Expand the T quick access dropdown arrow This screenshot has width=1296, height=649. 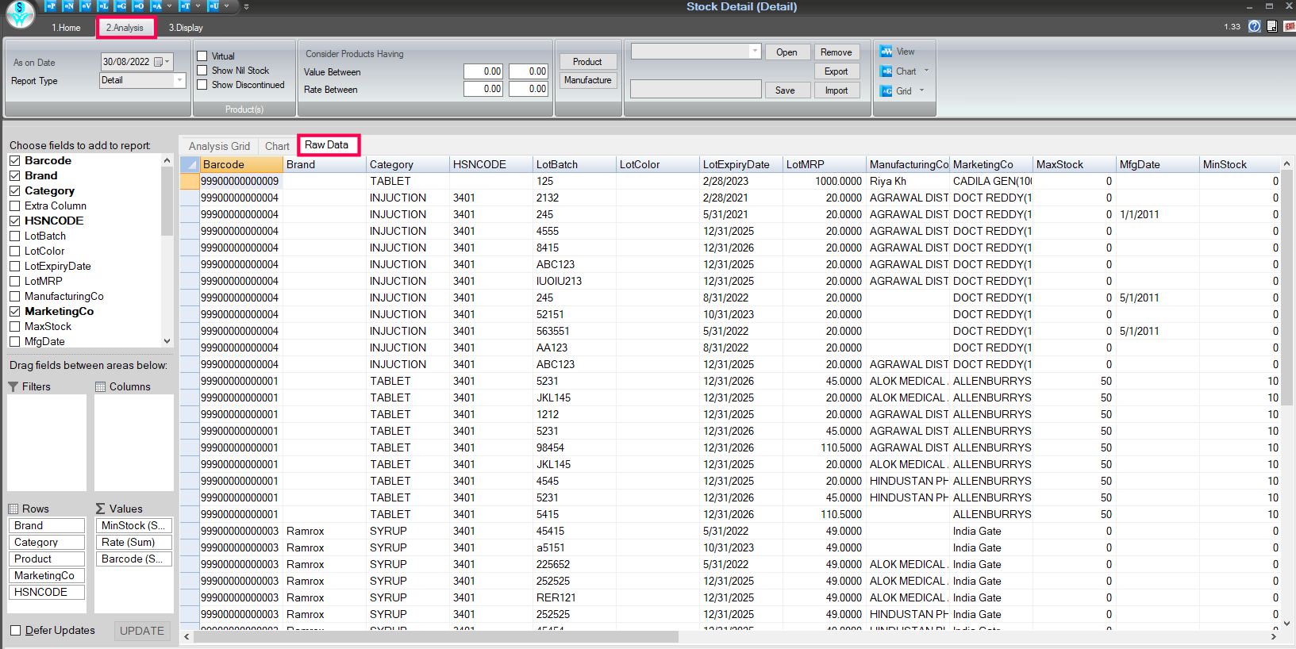click(x=198, y=6)
